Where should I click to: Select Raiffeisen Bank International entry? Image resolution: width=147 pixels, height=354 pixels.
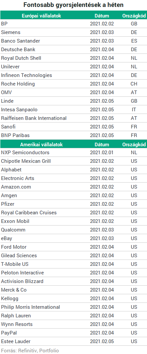[x=34, y=118]
